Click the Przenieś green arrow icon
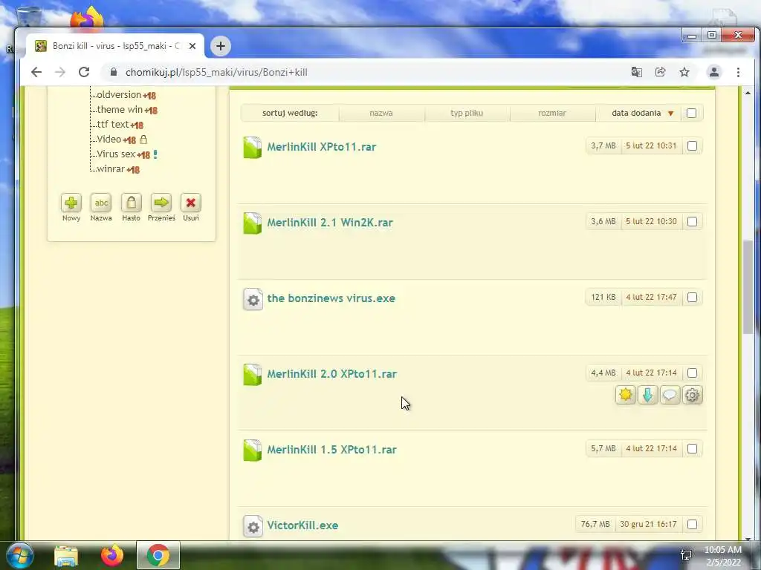Screen dimensions: 761x570 click(x=161, y=203)
